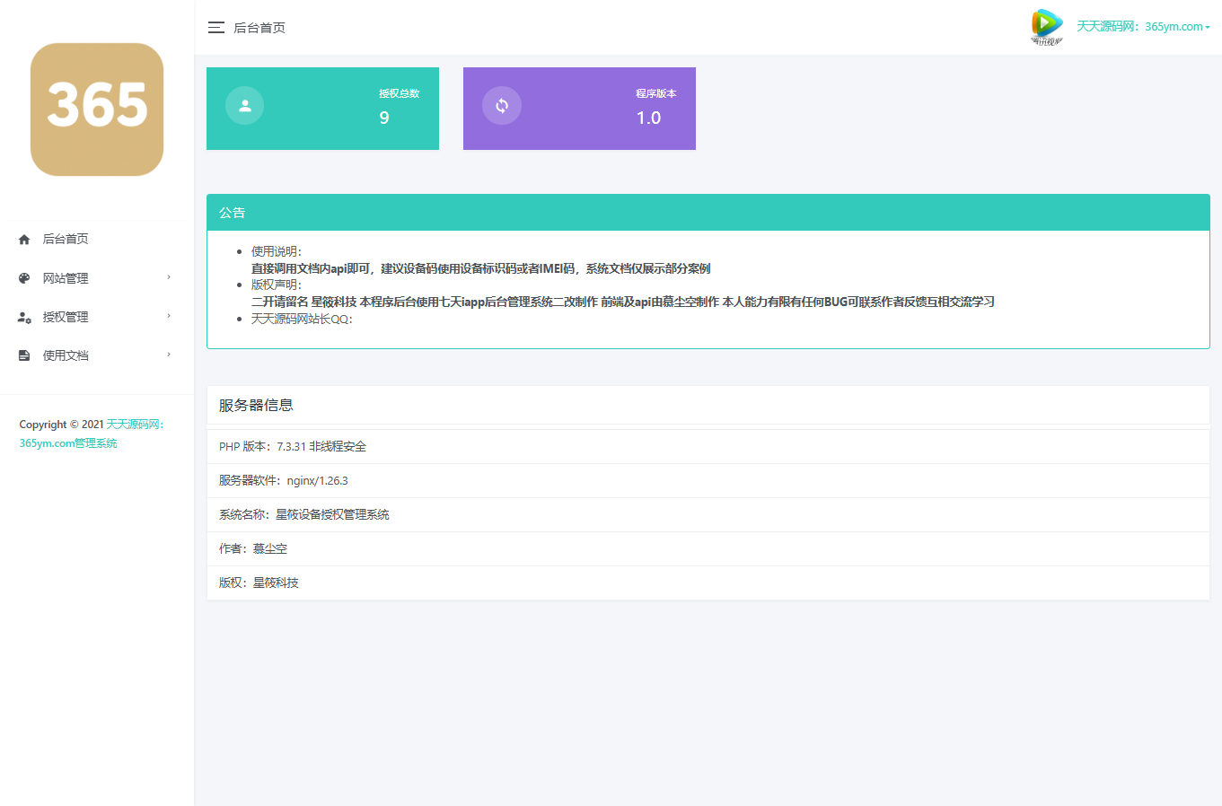Image resolution: width=1222 pixels, height=806 pixels.
Task: Click the document icon for 使用文档
Action: [22, 355]
